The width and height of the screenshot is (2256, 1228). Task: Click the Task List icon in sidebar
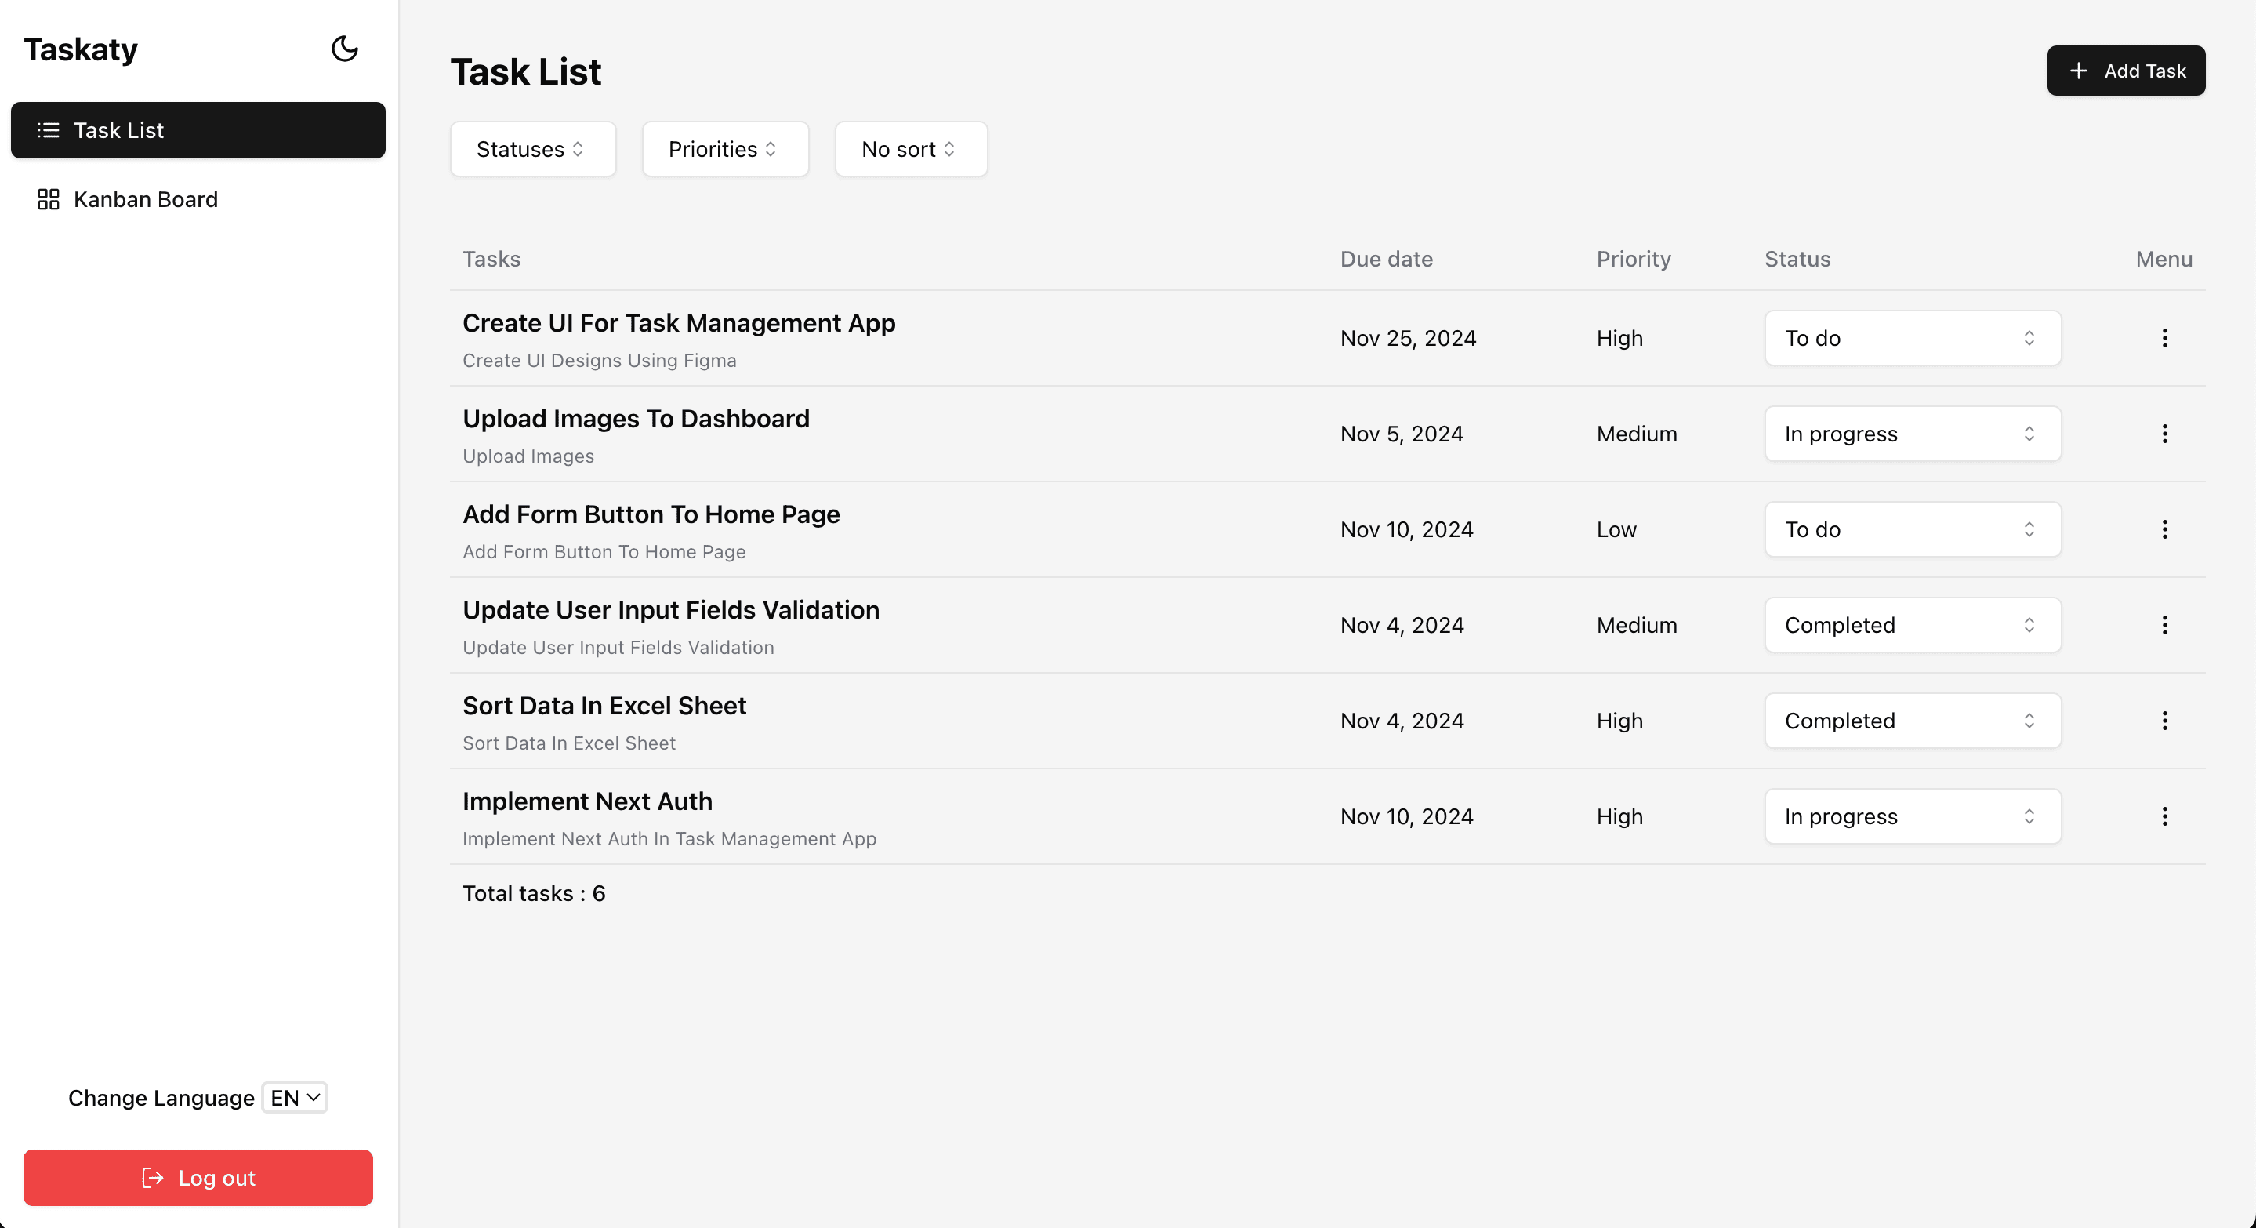48,130
